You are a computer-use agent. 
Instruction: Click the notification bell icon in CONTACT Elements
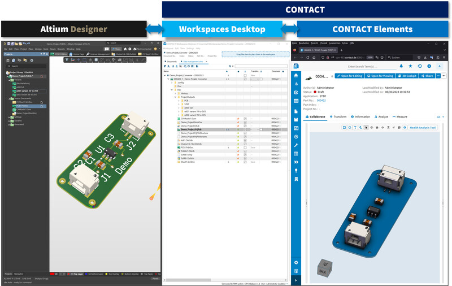pyautogui.click(x=401, y=66)
